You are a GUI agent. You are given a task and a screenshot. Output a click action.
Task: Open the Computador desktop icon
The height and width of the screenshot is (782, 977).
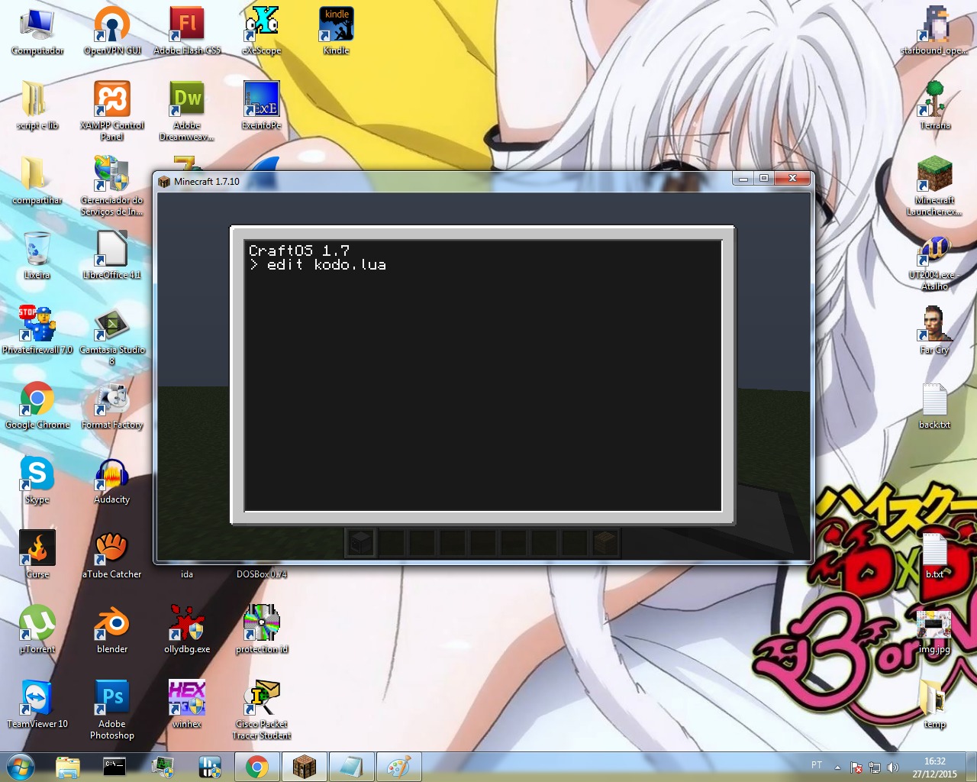37,31
